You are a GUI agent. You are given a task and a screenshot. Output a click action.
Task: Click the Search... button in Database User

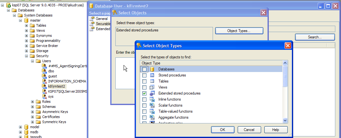click(x=315, y=37)
